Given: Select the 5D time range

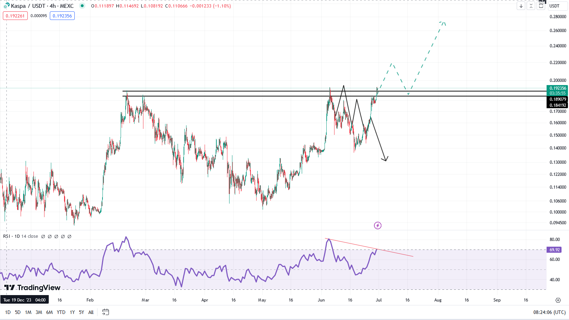Looking at the screenshot, I should click(18, 312).
